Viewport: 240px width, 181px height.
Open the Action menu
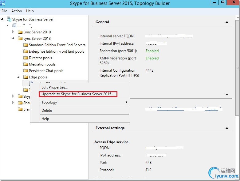point(17,11)
